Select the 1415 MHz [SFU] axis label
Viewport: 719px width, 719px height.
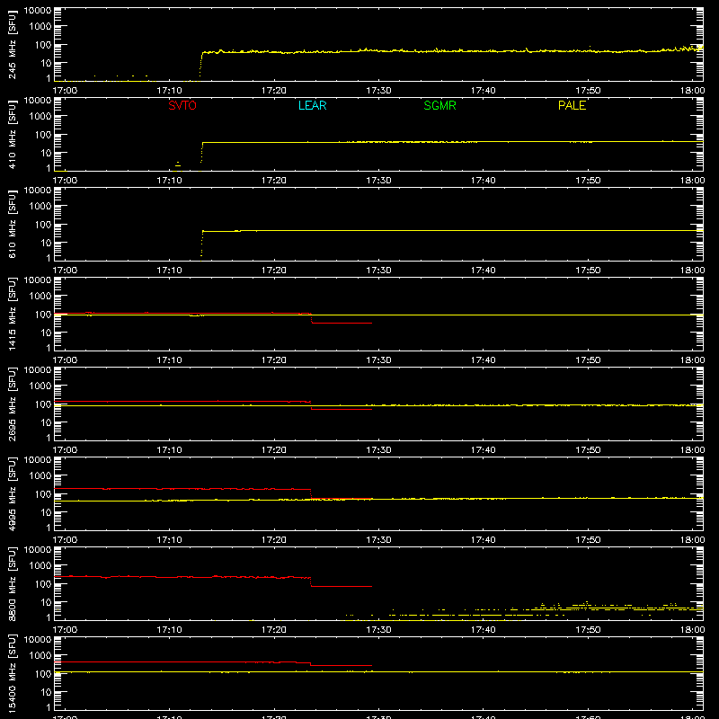pos(12,314)
